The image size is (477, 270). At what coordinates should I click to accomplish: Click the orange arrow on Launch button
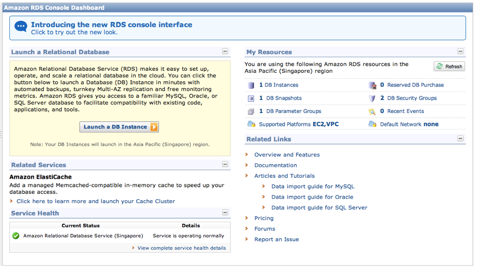[x=154, y=127]
